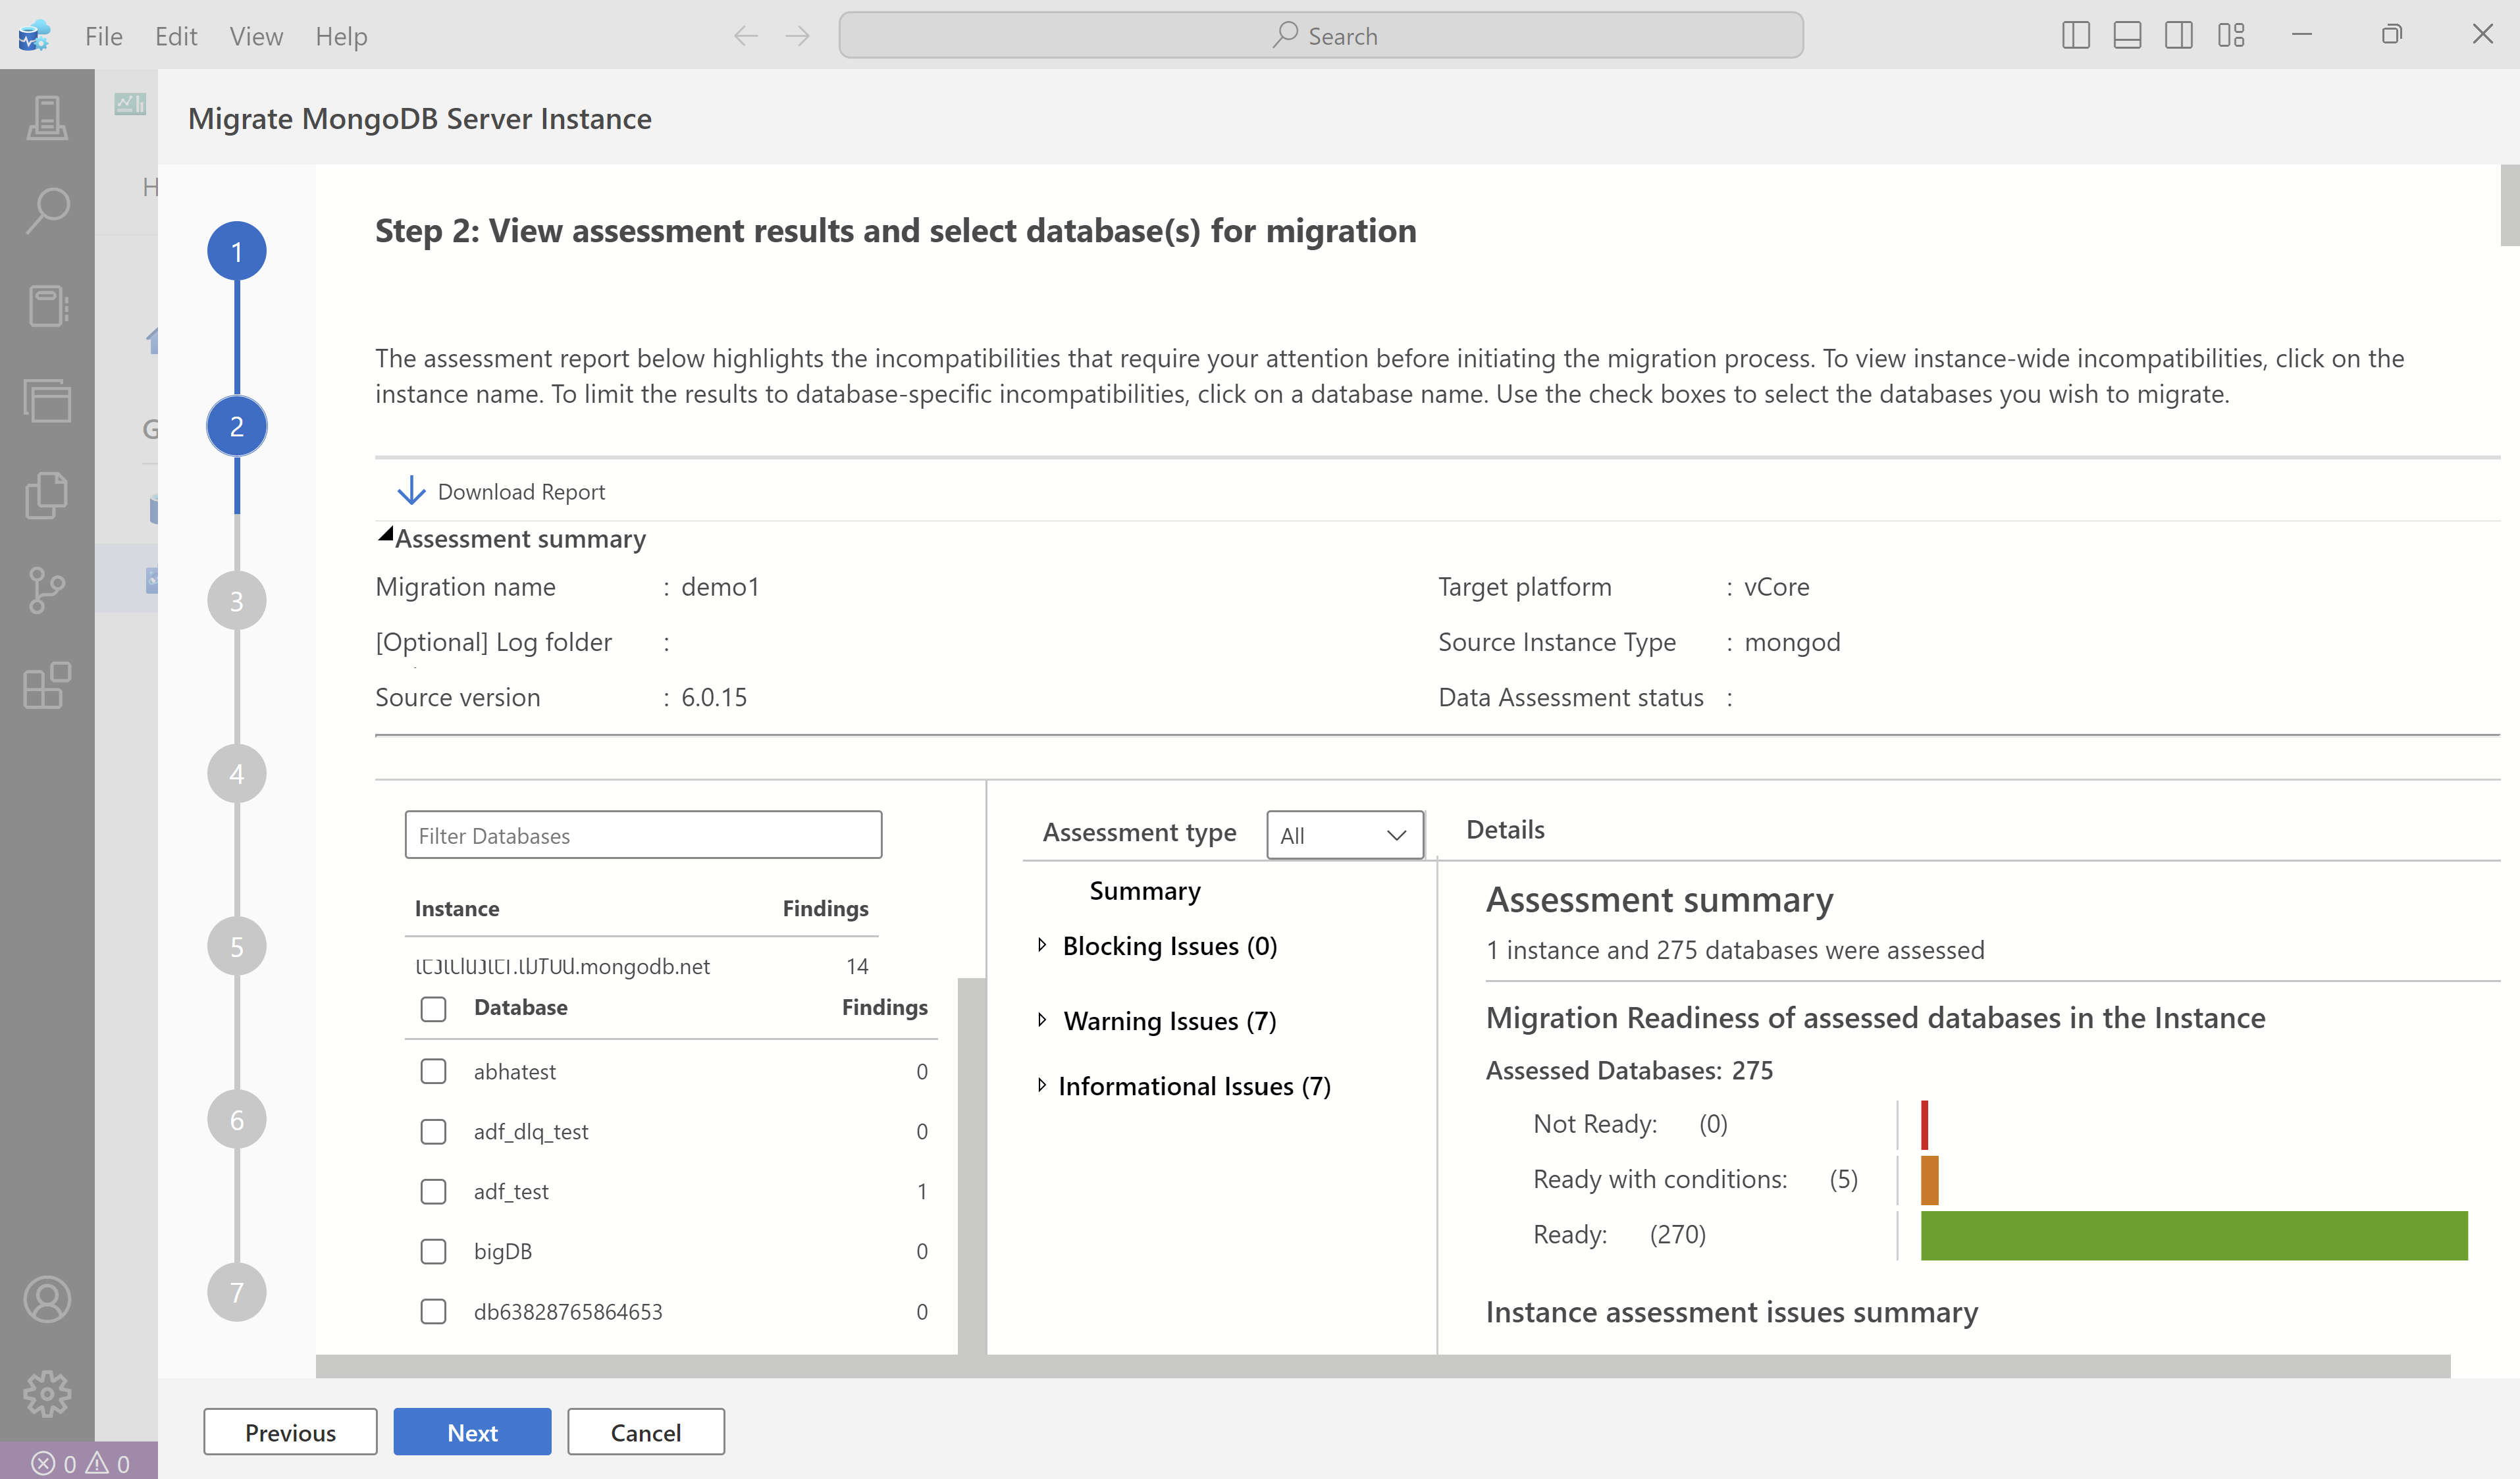Click the top Search command box

[x=1321, y=36]
